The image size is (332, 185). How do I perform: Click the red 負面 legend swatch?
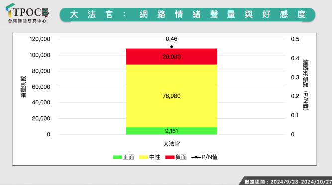[x=170, y=157]
